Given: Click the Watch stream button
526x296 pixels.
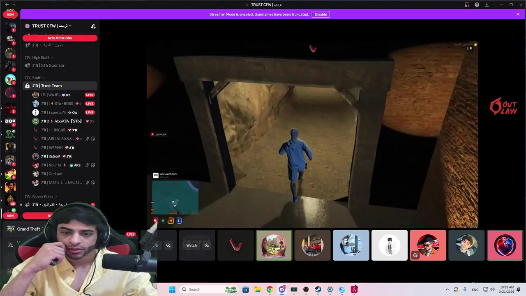Looking at the screenshot, I should [191, 245].
